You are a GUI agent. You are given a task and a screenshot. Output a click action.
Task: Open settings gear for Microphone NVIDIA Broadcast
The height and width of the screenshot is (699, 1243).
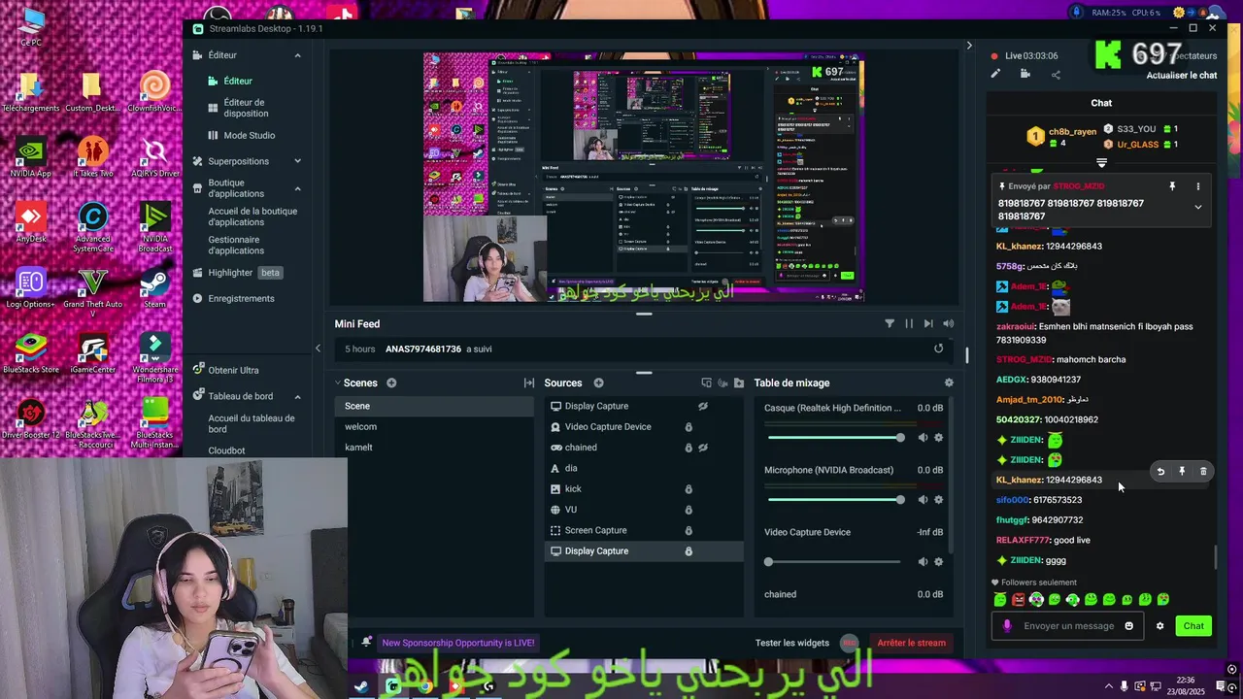938,500
